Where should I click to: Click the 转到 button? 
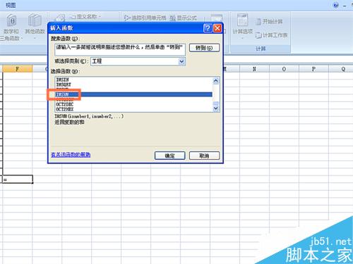[204, 48]
